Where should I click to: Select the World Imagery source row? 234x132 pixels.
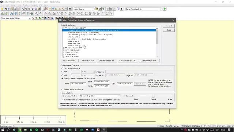pos(73,41)
